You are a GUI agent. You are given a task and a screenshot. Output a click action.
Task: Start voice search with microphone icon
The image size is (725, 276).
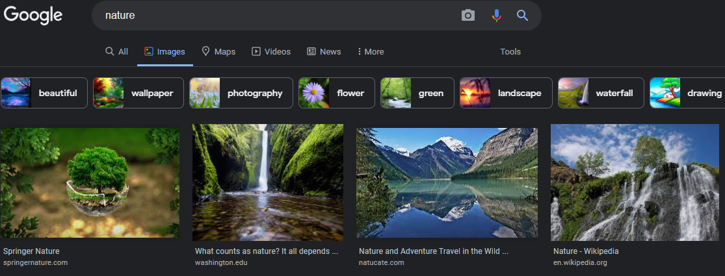496,15
